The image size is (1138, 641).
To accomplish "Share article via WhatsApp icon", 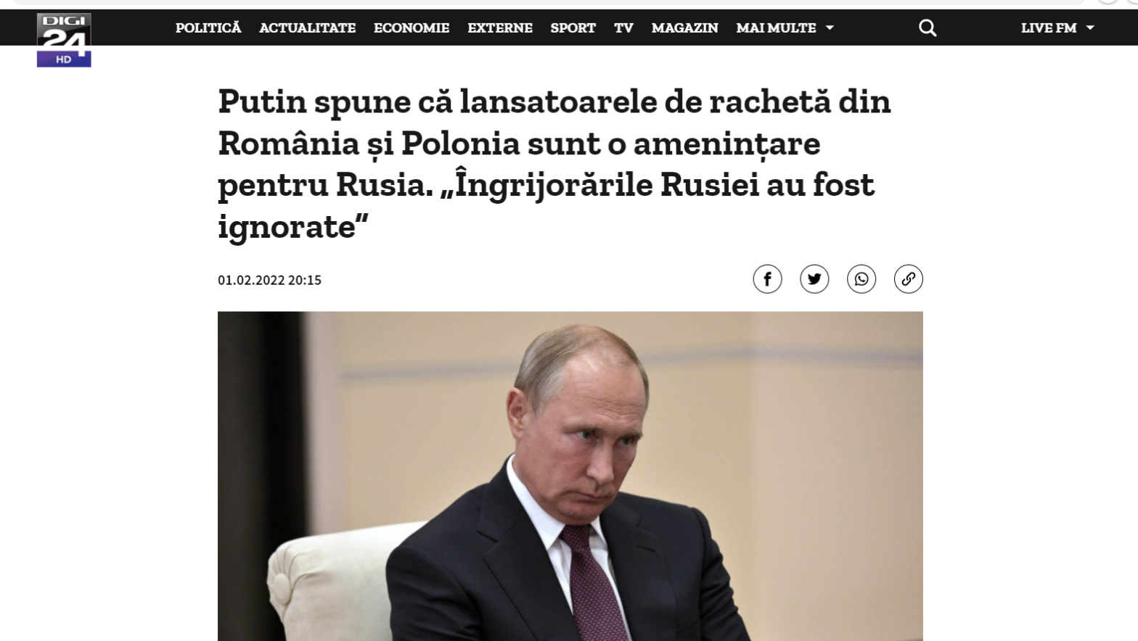I will coord(861,279).
